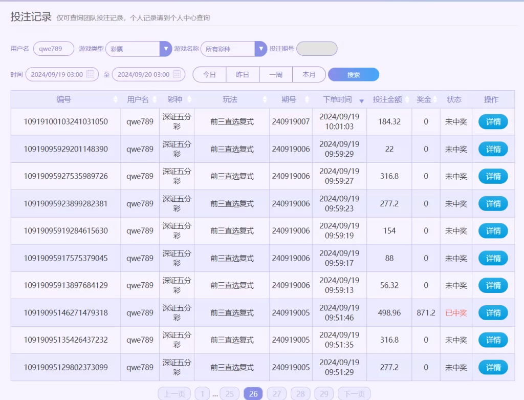Go to previous page 上一页
The width and height of the screenshot is (524, 400).
tap(174, 394)
